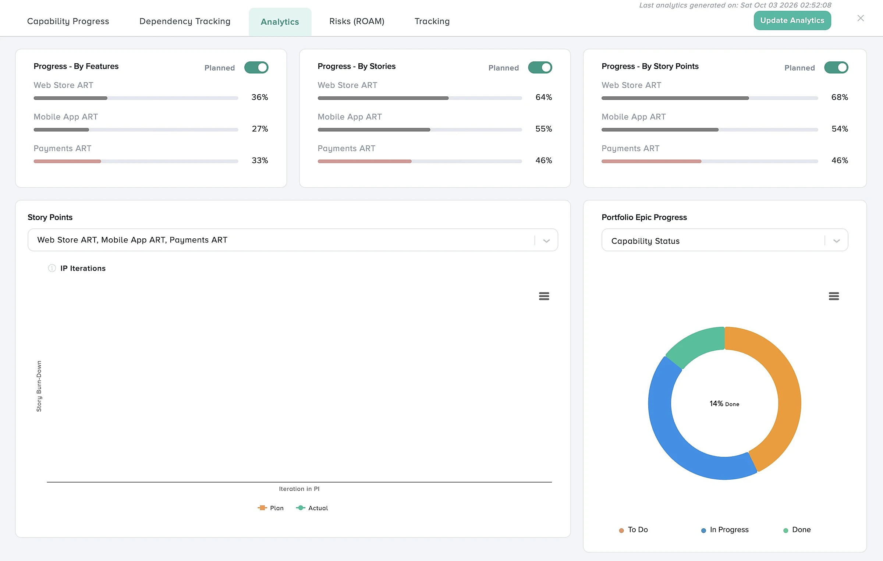Image resolution: width=883 pixels, height=561 pixels.
Task: Open the Portfolio Epic Progress chart menu
Action: [834, 296]
